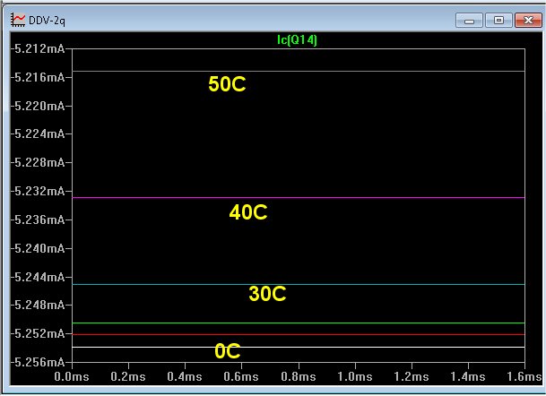Click the red trace line
Image resolution: width=546 pixels, height=396 pixels.
299,334
